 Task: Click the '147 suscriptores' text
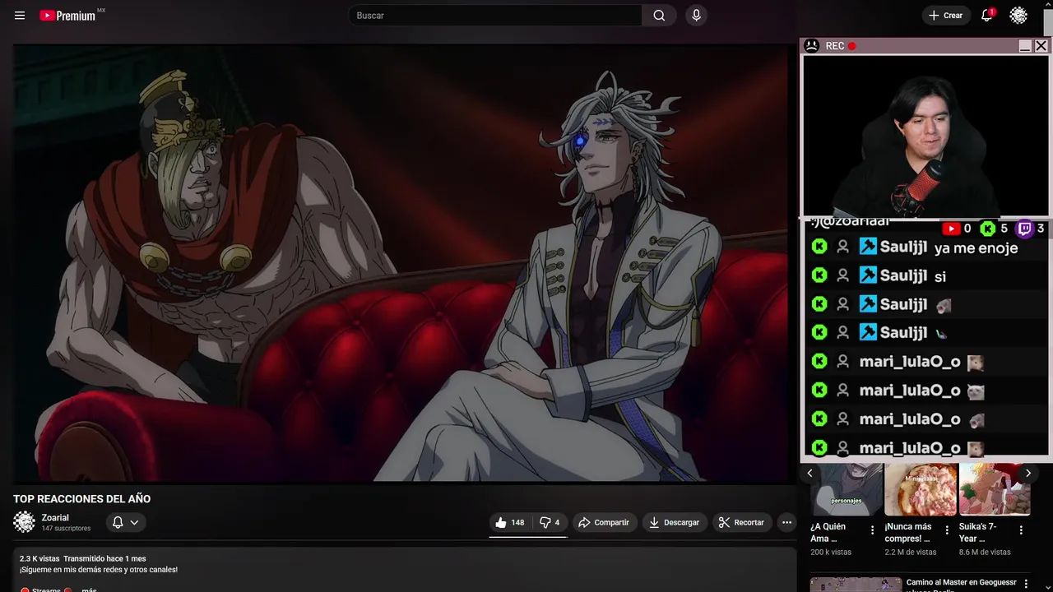[x=66, y=529]
